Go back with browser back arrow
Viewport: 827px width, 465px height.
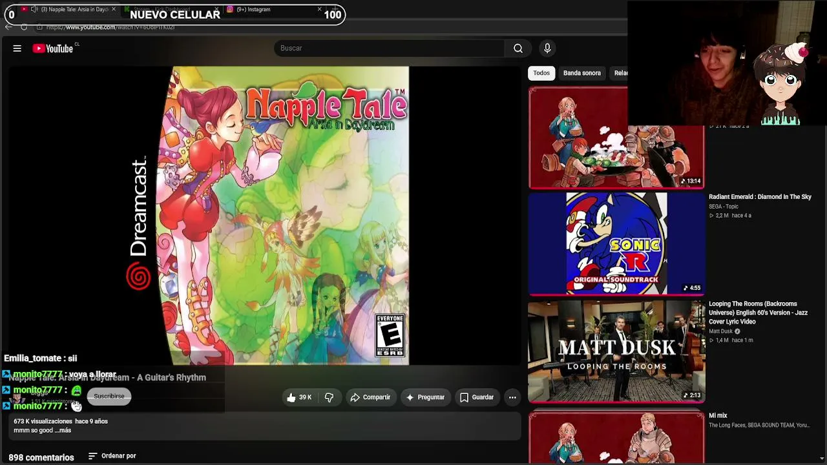coord(8,27)
